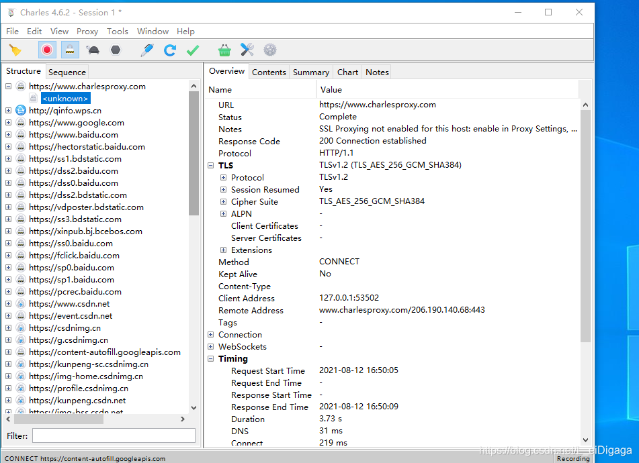Open the Tools menu
The image size is (639, 463).
[x=118, y=32]
